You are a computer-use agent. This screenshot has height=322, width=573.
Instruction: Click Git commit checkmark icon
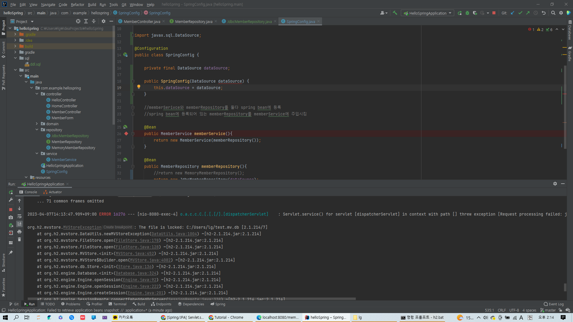[520, 13]
